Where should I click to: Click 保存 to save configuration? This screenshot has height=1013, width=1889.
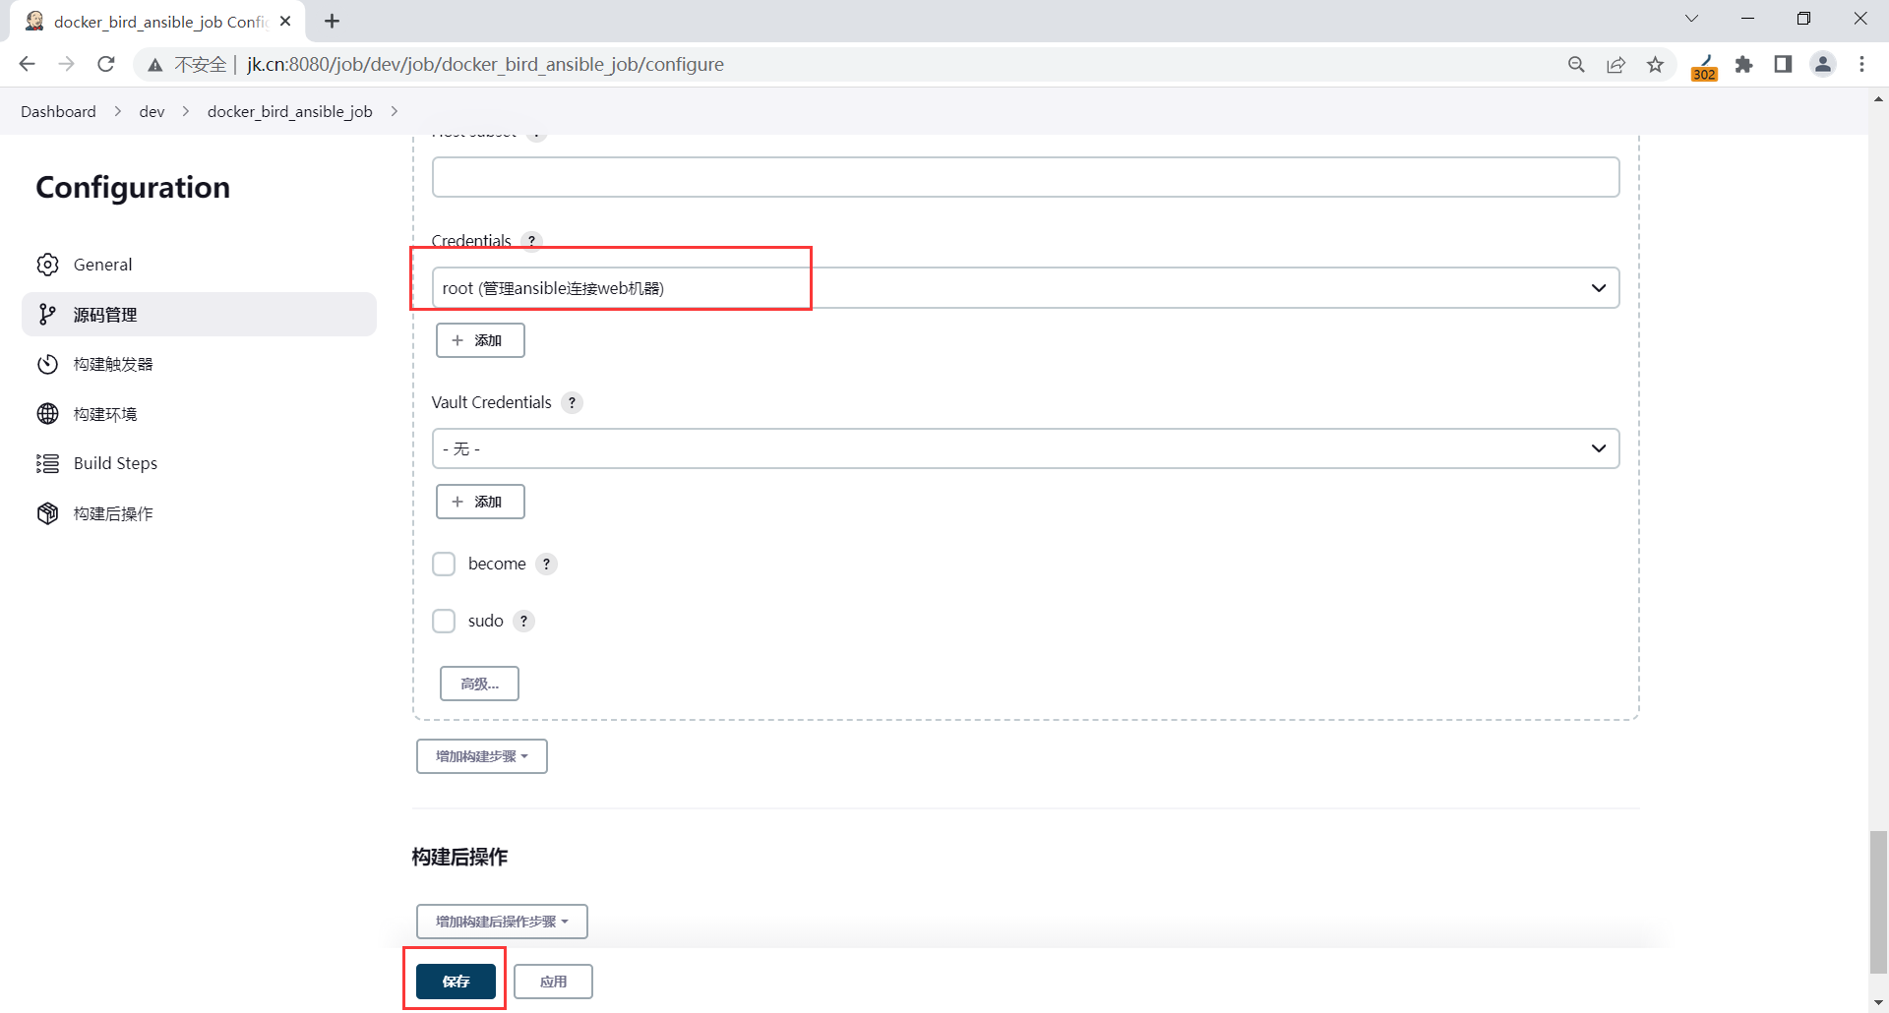tap(456, 982)
